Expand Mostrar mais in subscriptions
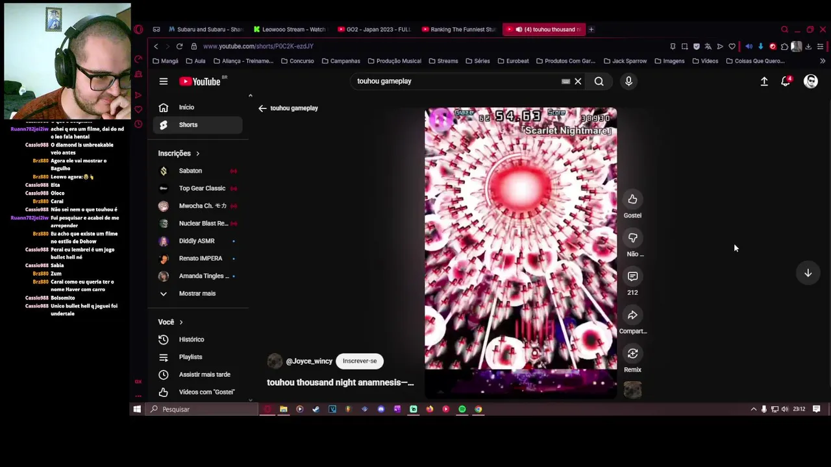The height and width of the screenshot is (467, 831). pos(197,293)
